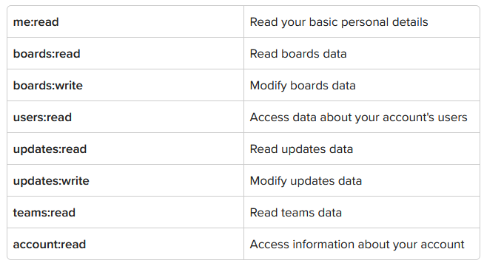
Task: Select the updates:write scope name
Action: pos(51,181)
